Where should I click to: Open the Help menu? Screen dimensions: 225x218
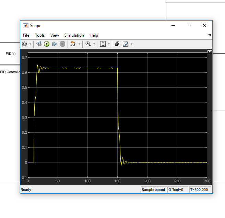click(x=94, y=35)
